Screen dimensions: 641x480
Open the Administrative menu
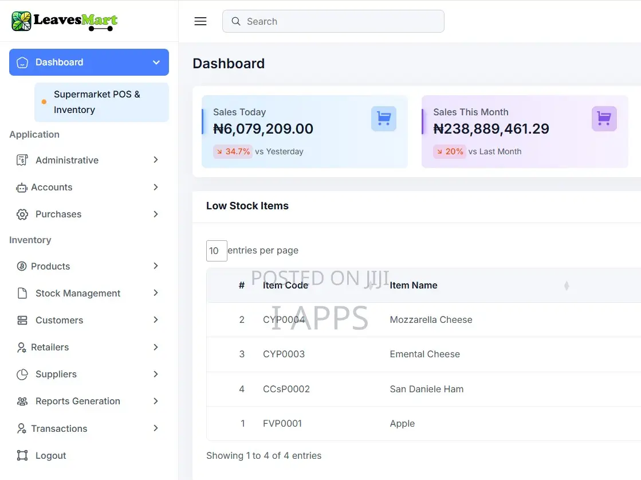point(89,160)
